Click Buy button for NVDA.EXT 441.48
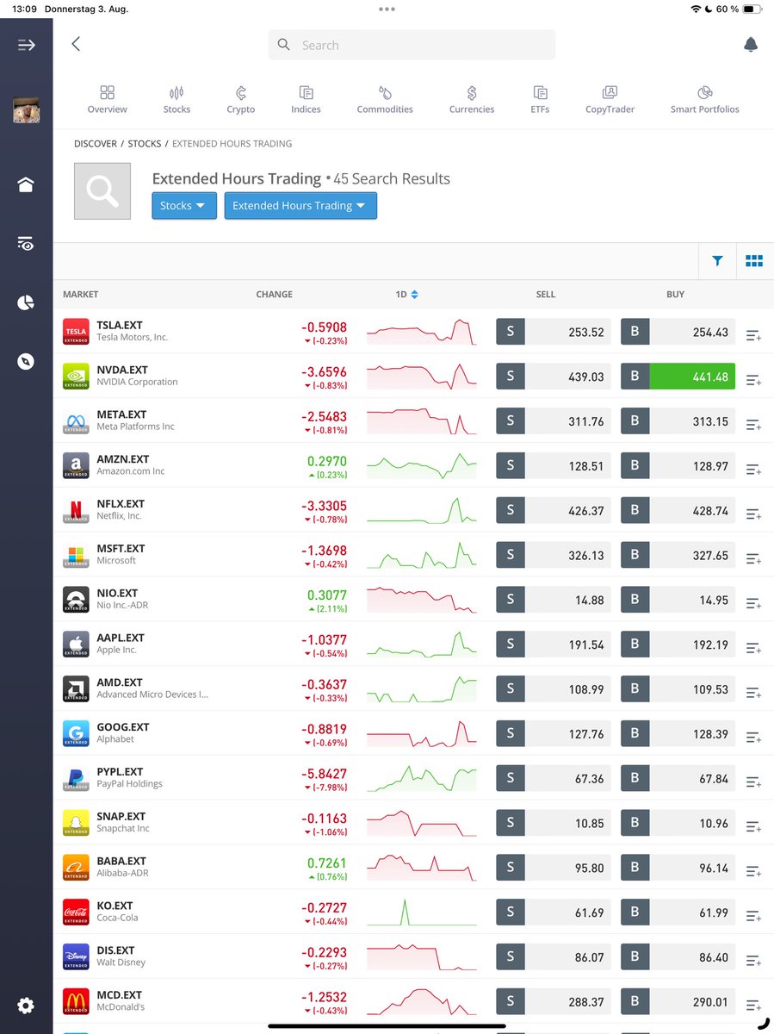The image size is (774, 1034). (678, 377)
